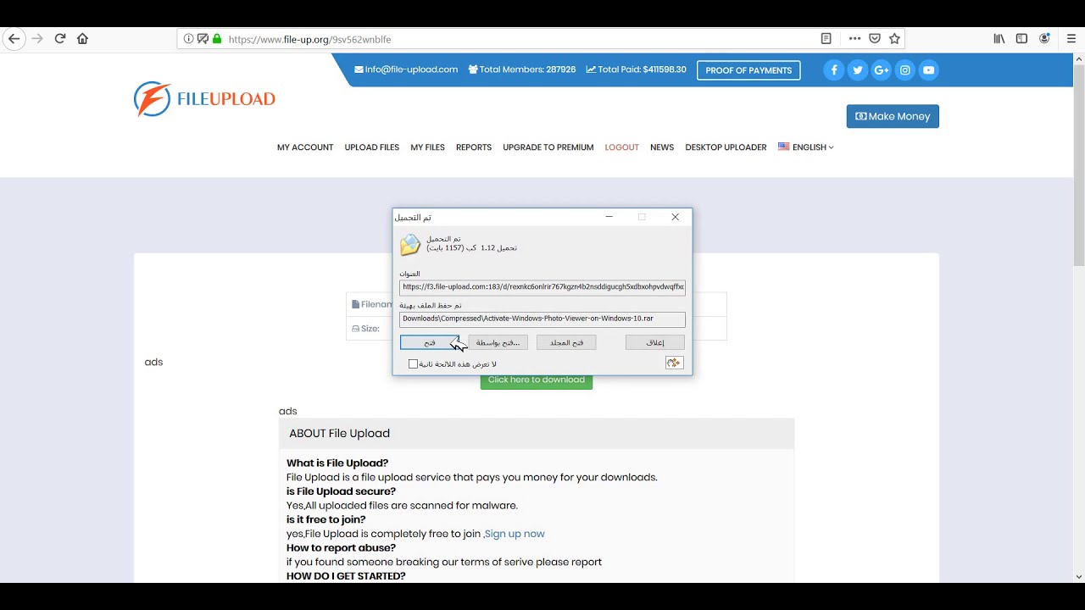The height and width of the screenshot is (610, 1085).
Task: Click the browser forward arrow
Action: click(x=36, y=38)
